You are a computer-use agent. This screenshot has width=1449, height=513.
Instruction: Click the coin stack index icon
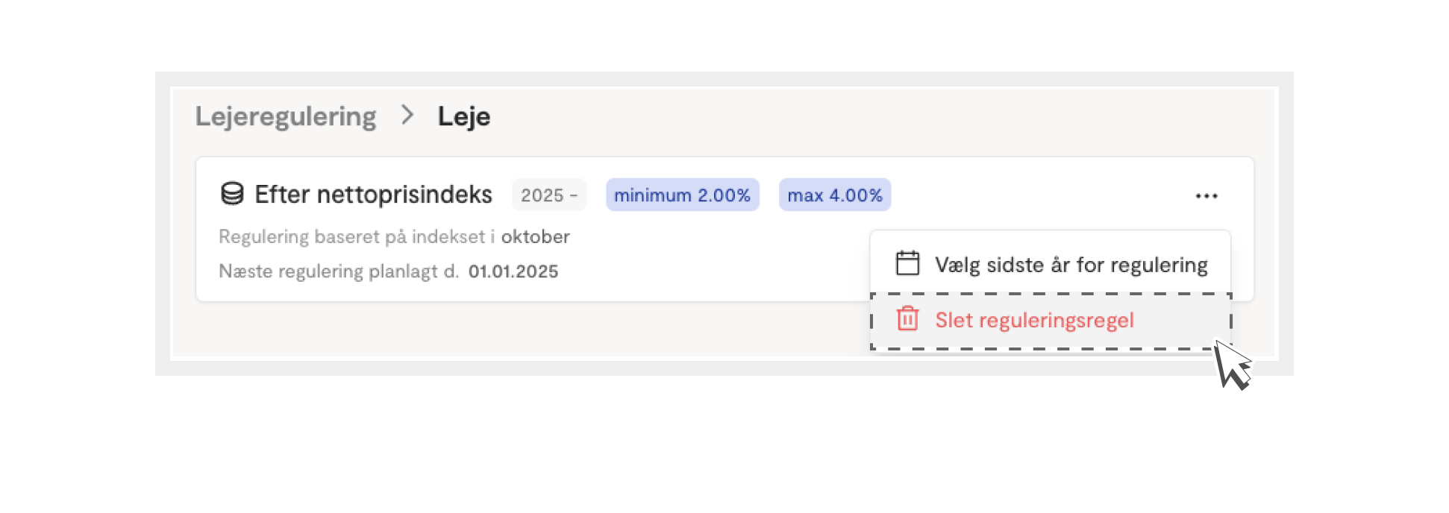pos(232,194)
